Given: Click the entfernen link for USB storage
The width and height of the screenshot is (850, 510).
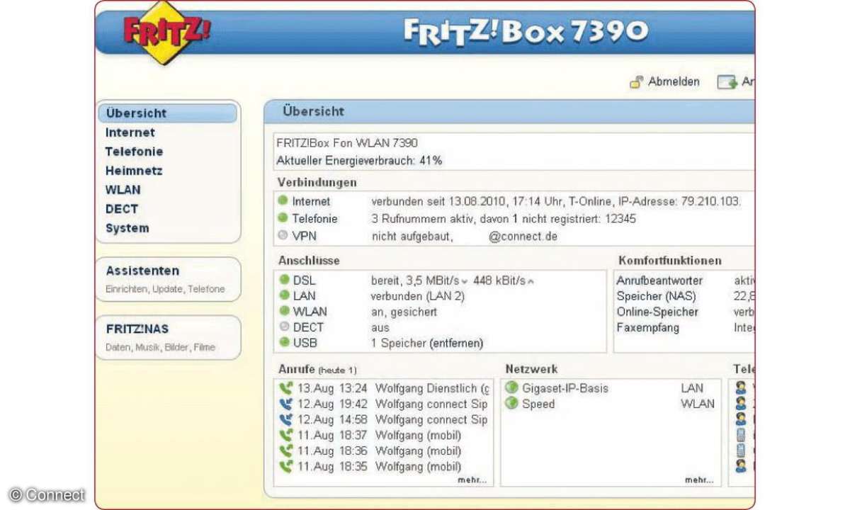Looking at the screenshot, I should tap(456, 343).
